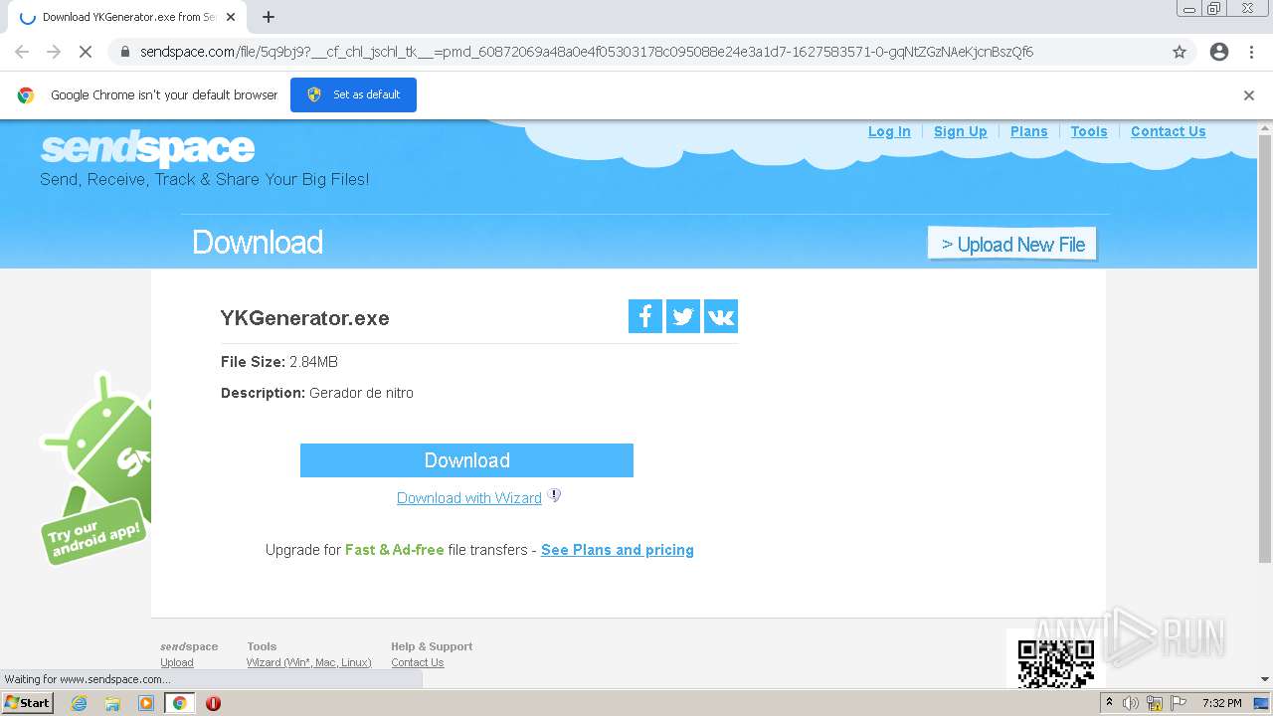Screen dimensions: 1273x716
Task: Share file on VK
Action: point(720,316)
